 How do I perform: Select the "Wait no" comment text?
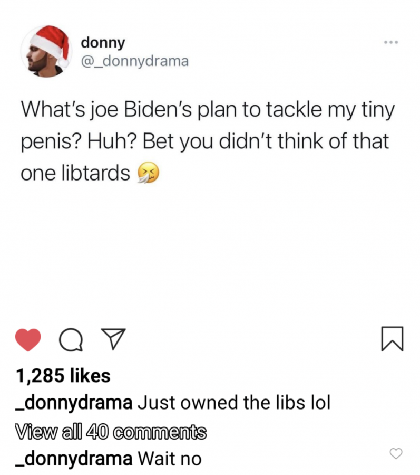click(x=170, y=459)
